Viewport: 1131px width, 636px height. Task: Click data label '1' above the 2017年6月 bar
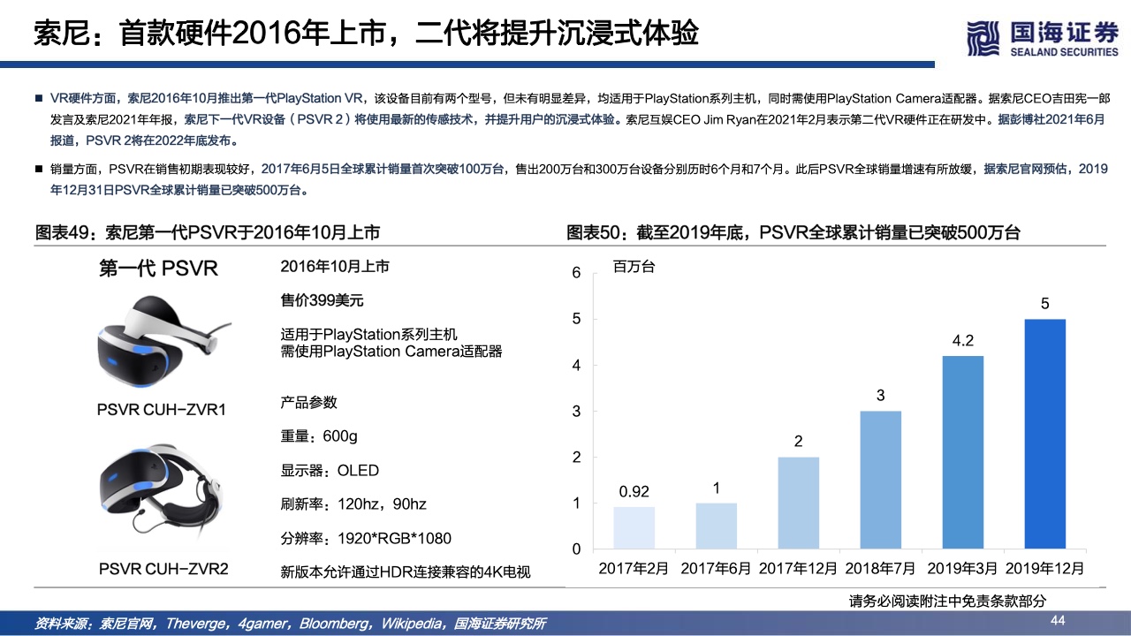click(717, 488)
